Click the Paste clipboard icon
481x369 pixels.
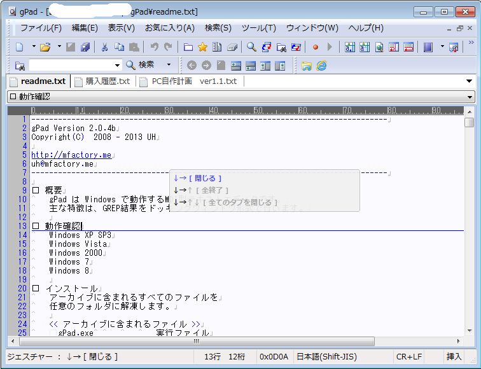click(134, 47)
